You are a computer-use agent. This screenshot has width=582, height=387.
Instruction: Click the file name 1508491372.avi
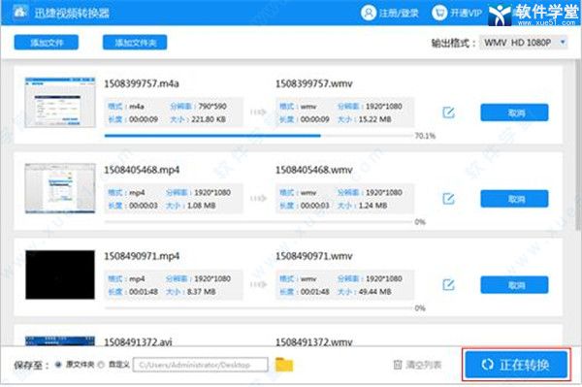pos(138,341)
